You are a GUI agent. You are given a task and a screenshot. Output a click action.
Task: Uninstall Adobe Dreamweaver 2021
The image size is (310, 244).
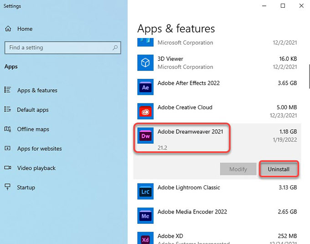(279, 169)
